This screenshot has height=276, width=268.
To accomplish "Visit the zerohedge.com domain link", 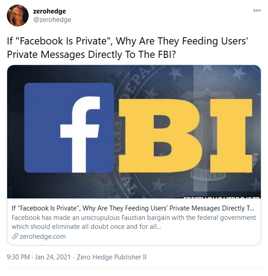I will click(43, 237).
